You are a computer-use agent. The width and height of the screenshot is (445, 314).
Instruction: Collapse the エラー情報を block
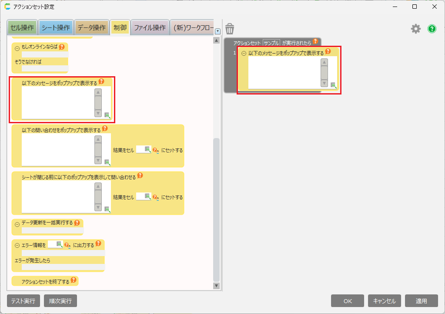pos(17,245)
